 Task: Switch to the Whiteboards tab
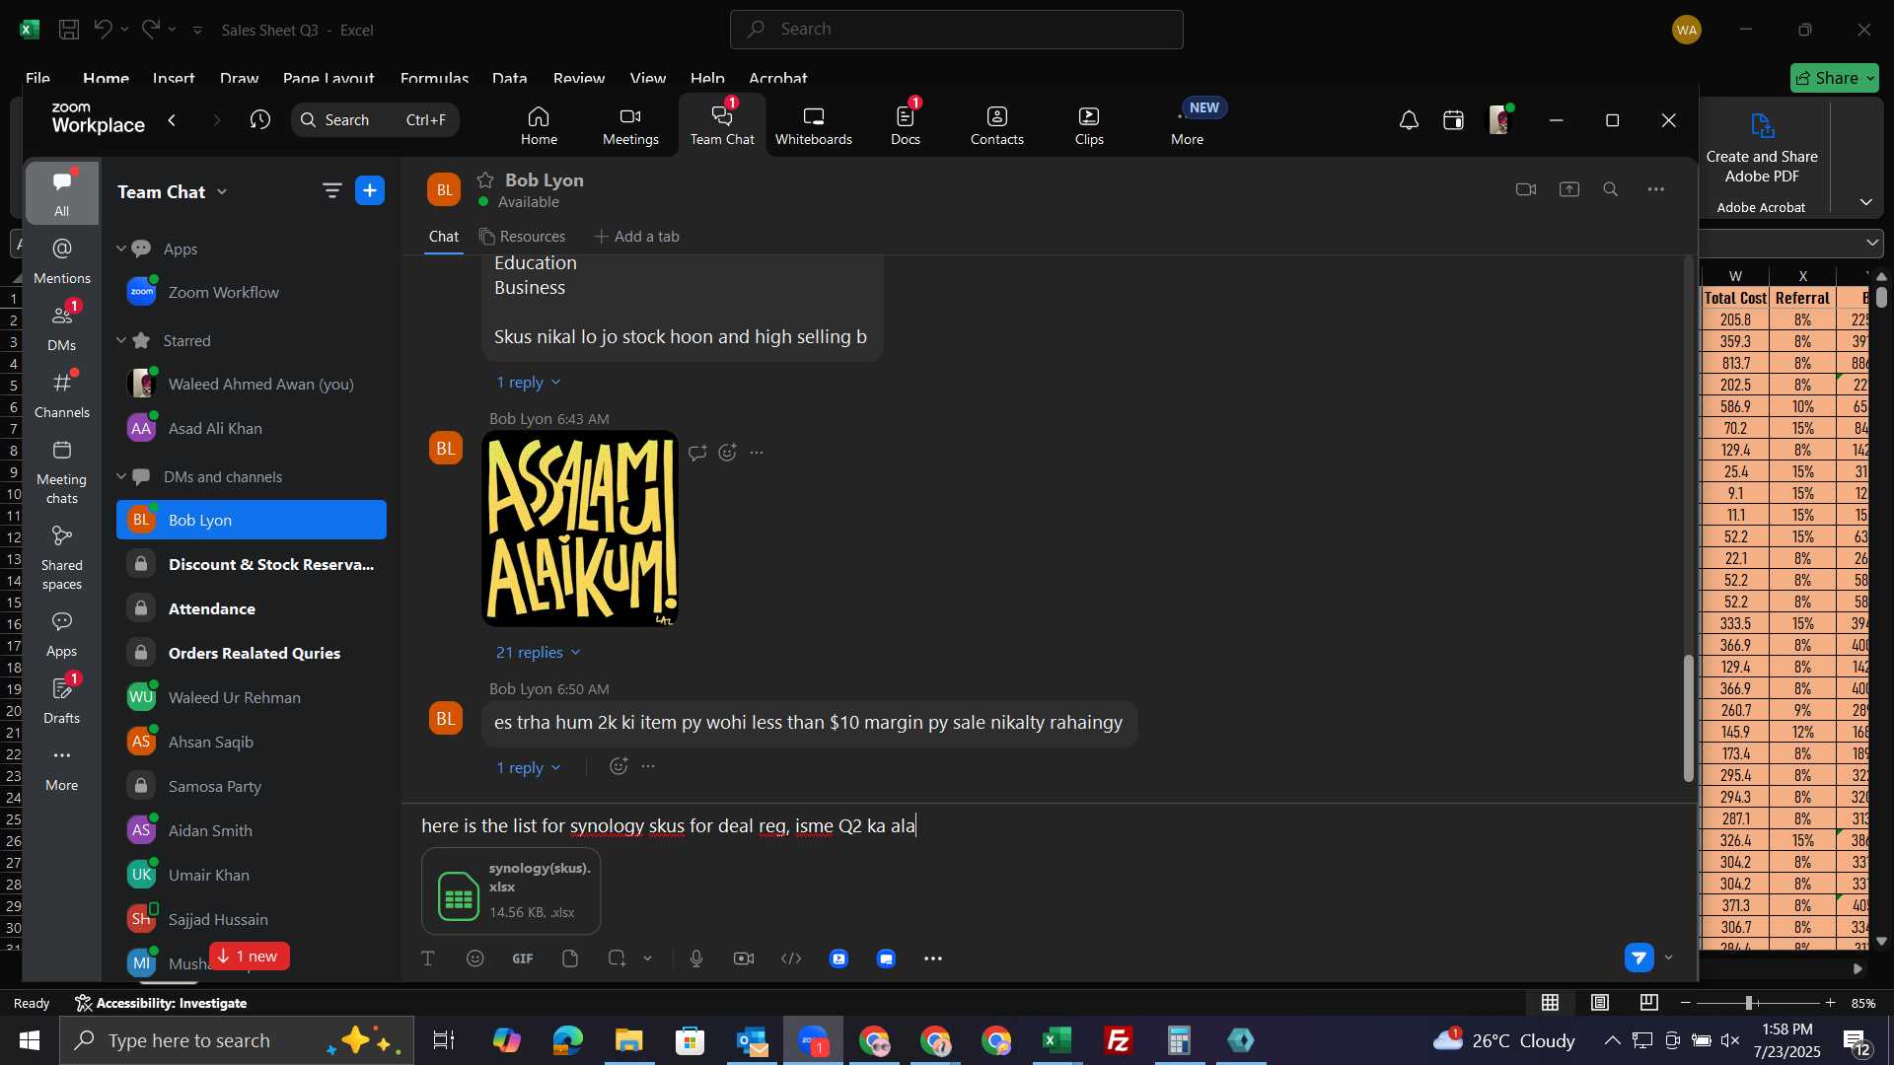click(813, 126)
